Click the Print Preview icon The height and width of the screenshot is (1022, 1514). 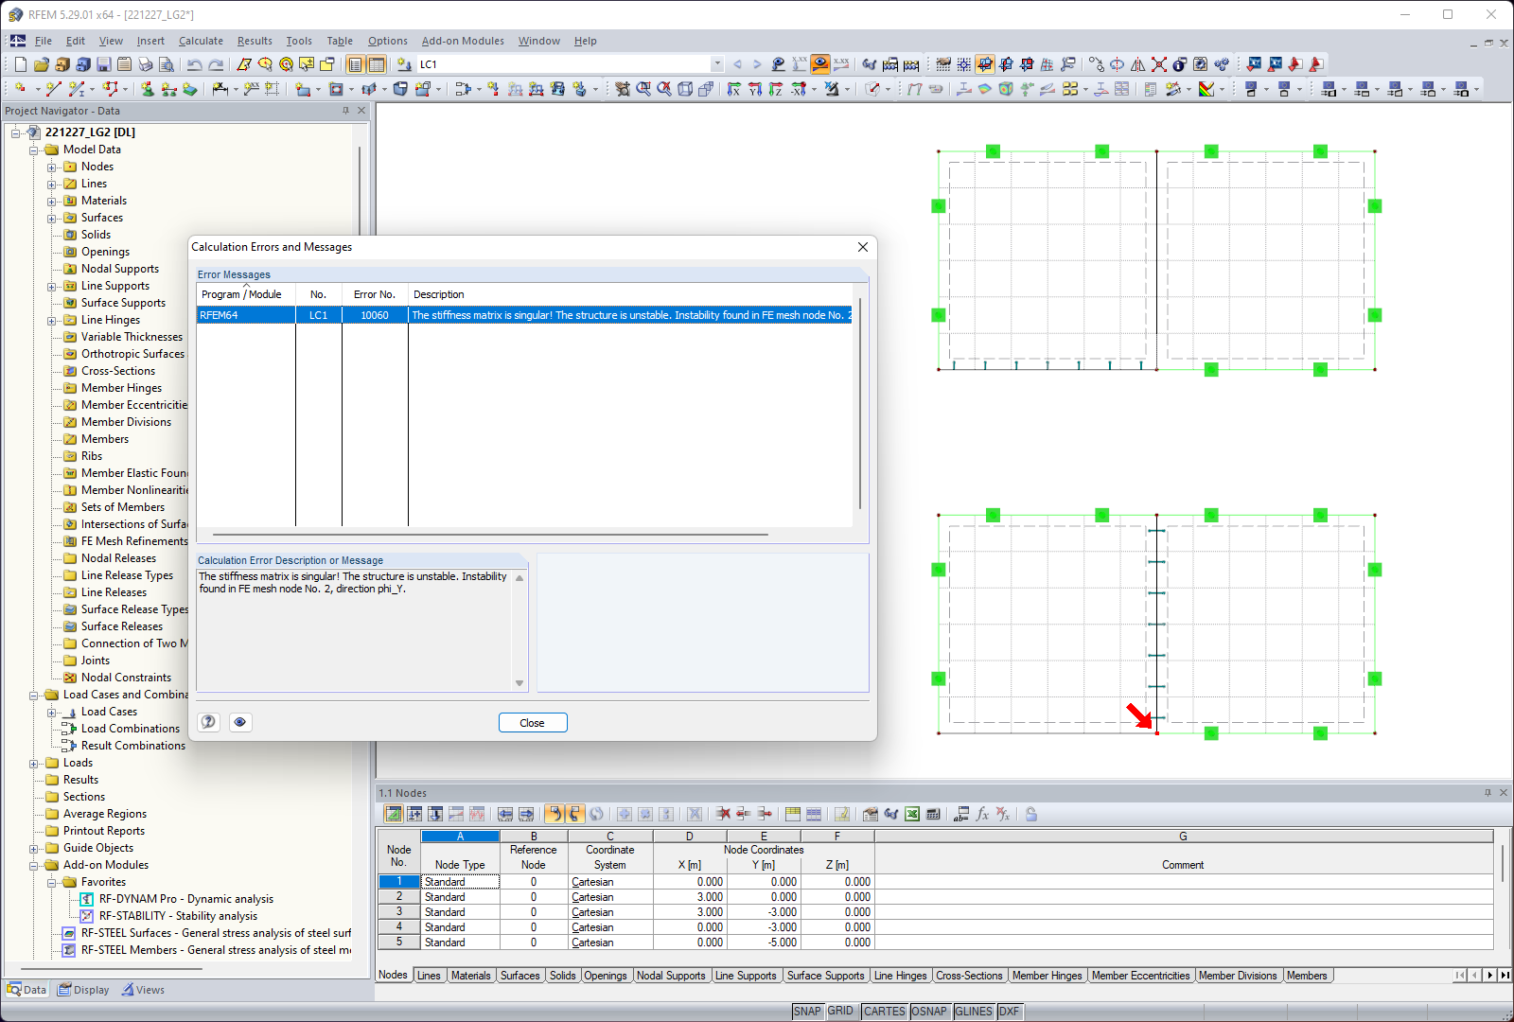[167, 64]
